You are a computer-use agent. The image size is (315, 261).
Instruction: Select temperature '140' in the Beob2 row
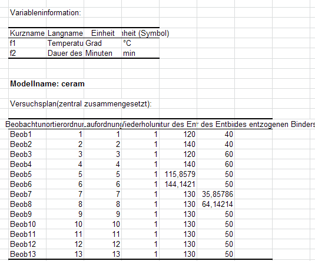pos(178,144)
